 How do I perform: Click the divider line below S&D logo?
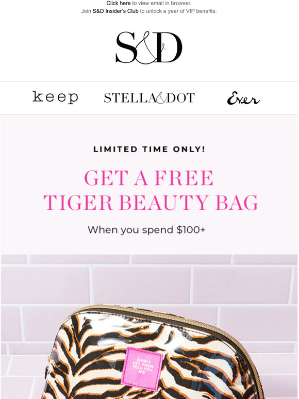[x=149, y=81]
